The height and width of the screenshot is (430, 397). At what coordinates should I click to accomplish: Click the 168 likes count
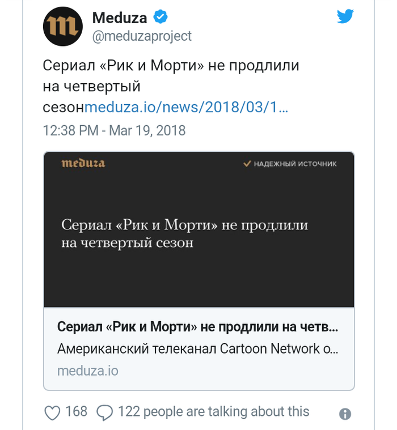pyautogui.click(x=77, y=412)
